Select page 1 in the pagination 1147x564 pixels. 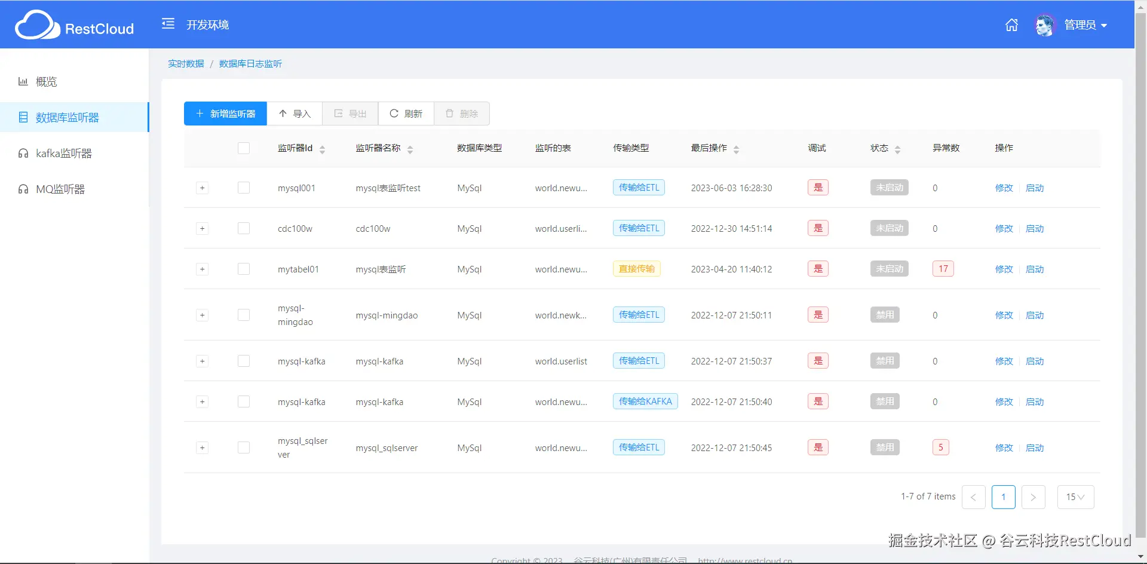pyautogui.click(x=1004, y=497)
